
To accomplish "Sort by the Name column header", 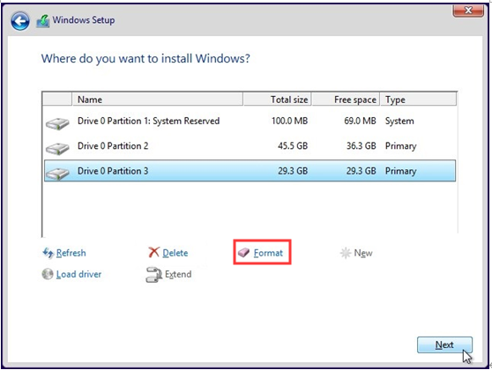I will [158, 100].
